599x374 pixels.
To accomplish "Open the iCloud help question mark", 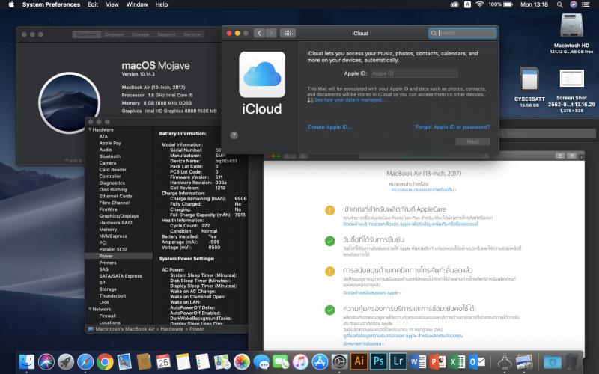I will point(234,135).
